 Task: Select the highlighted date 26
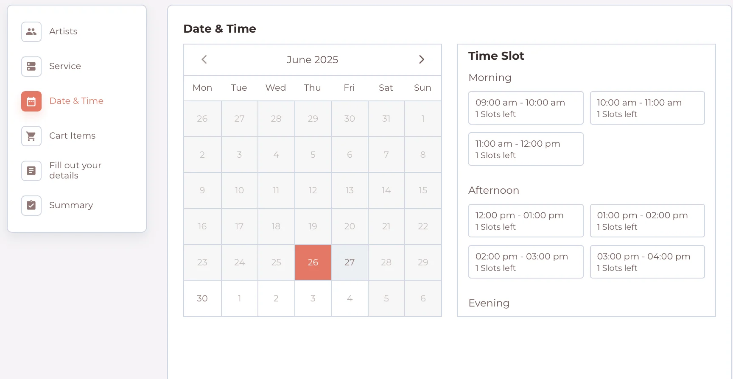point(313,262)
